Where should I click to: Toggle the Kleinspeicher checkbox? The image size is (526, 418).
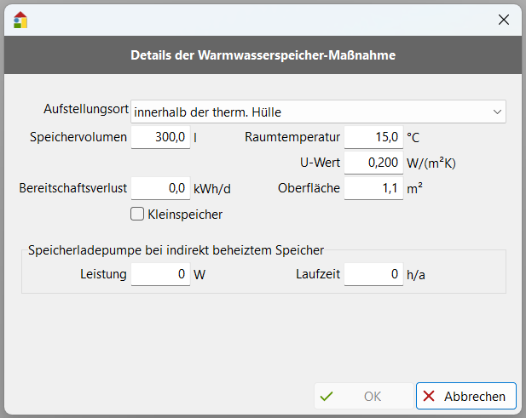[137, 215]
